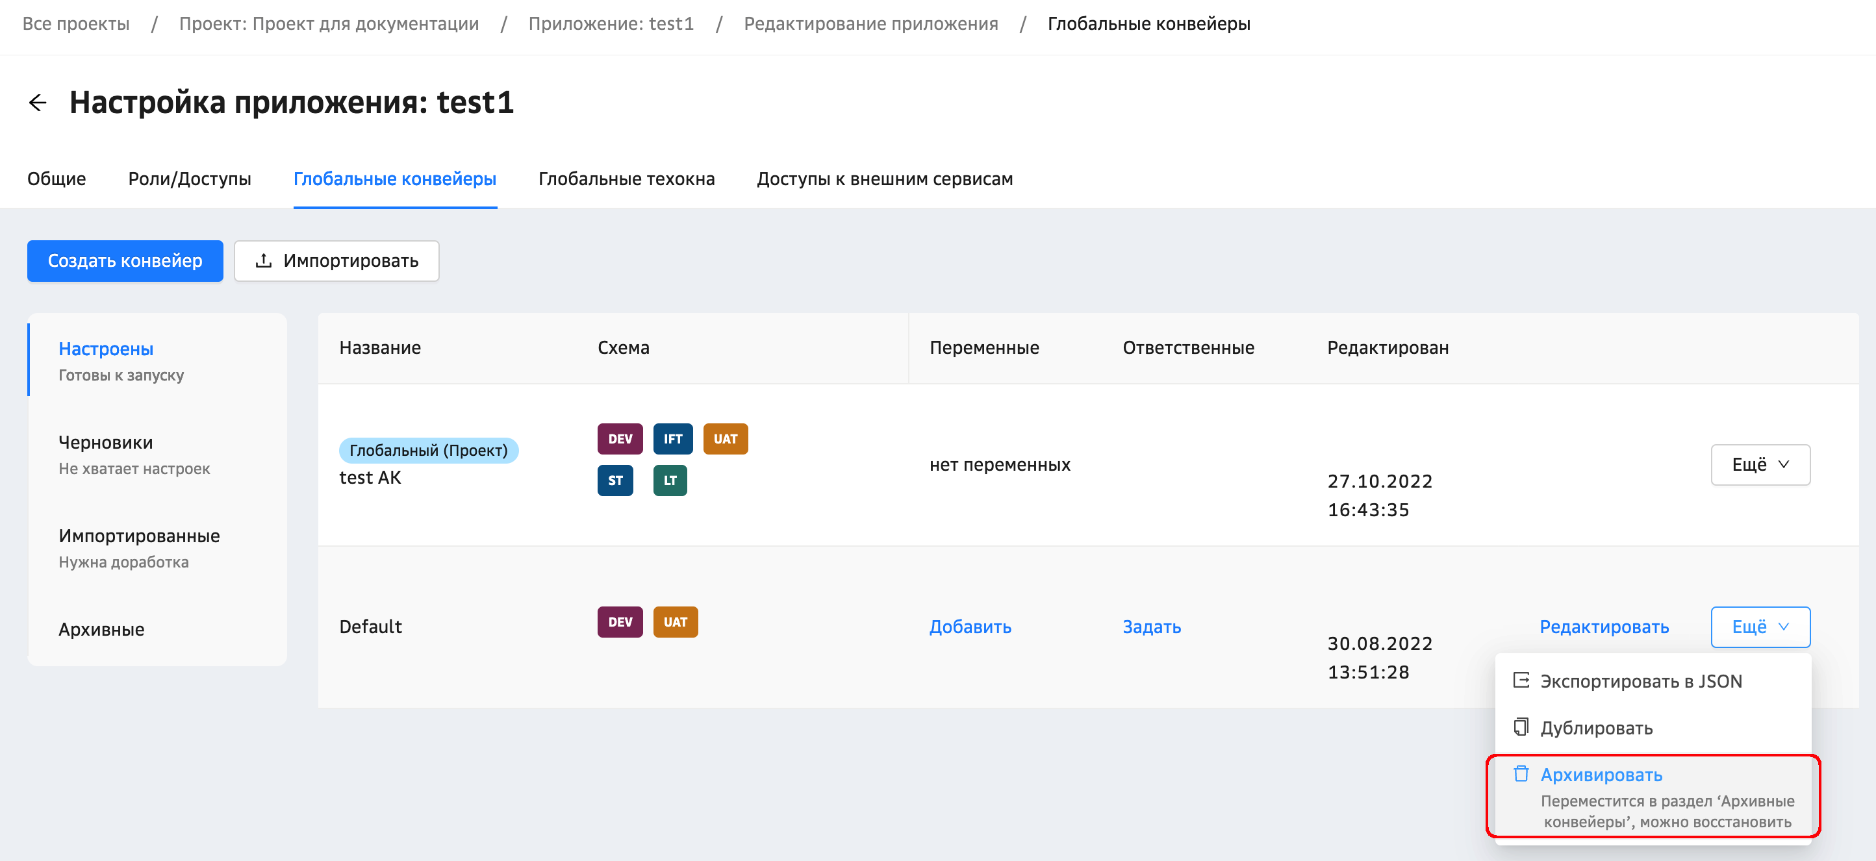Viewport: 1876px width, 861px height.
Task: Open the Ещё dropdown for test AK
Action: point(1760,464)
